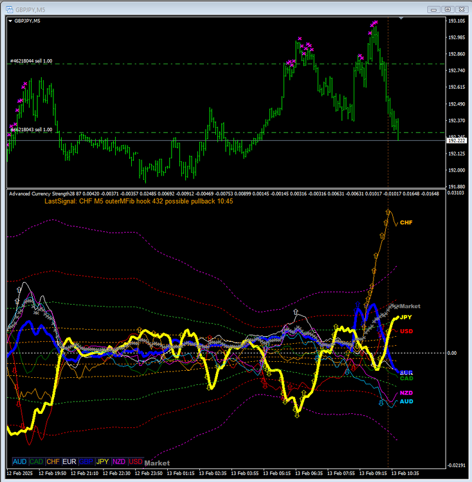Click the 12 Feb 23:50 time label
The height and width of the screenshot is (482, 472).
point(149,474)
